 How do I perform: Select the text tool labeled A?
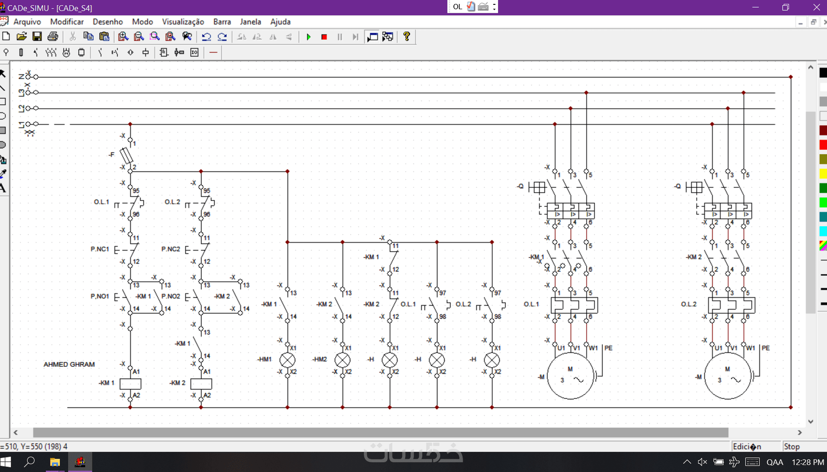pyautogui.click(x=3, y=188)
